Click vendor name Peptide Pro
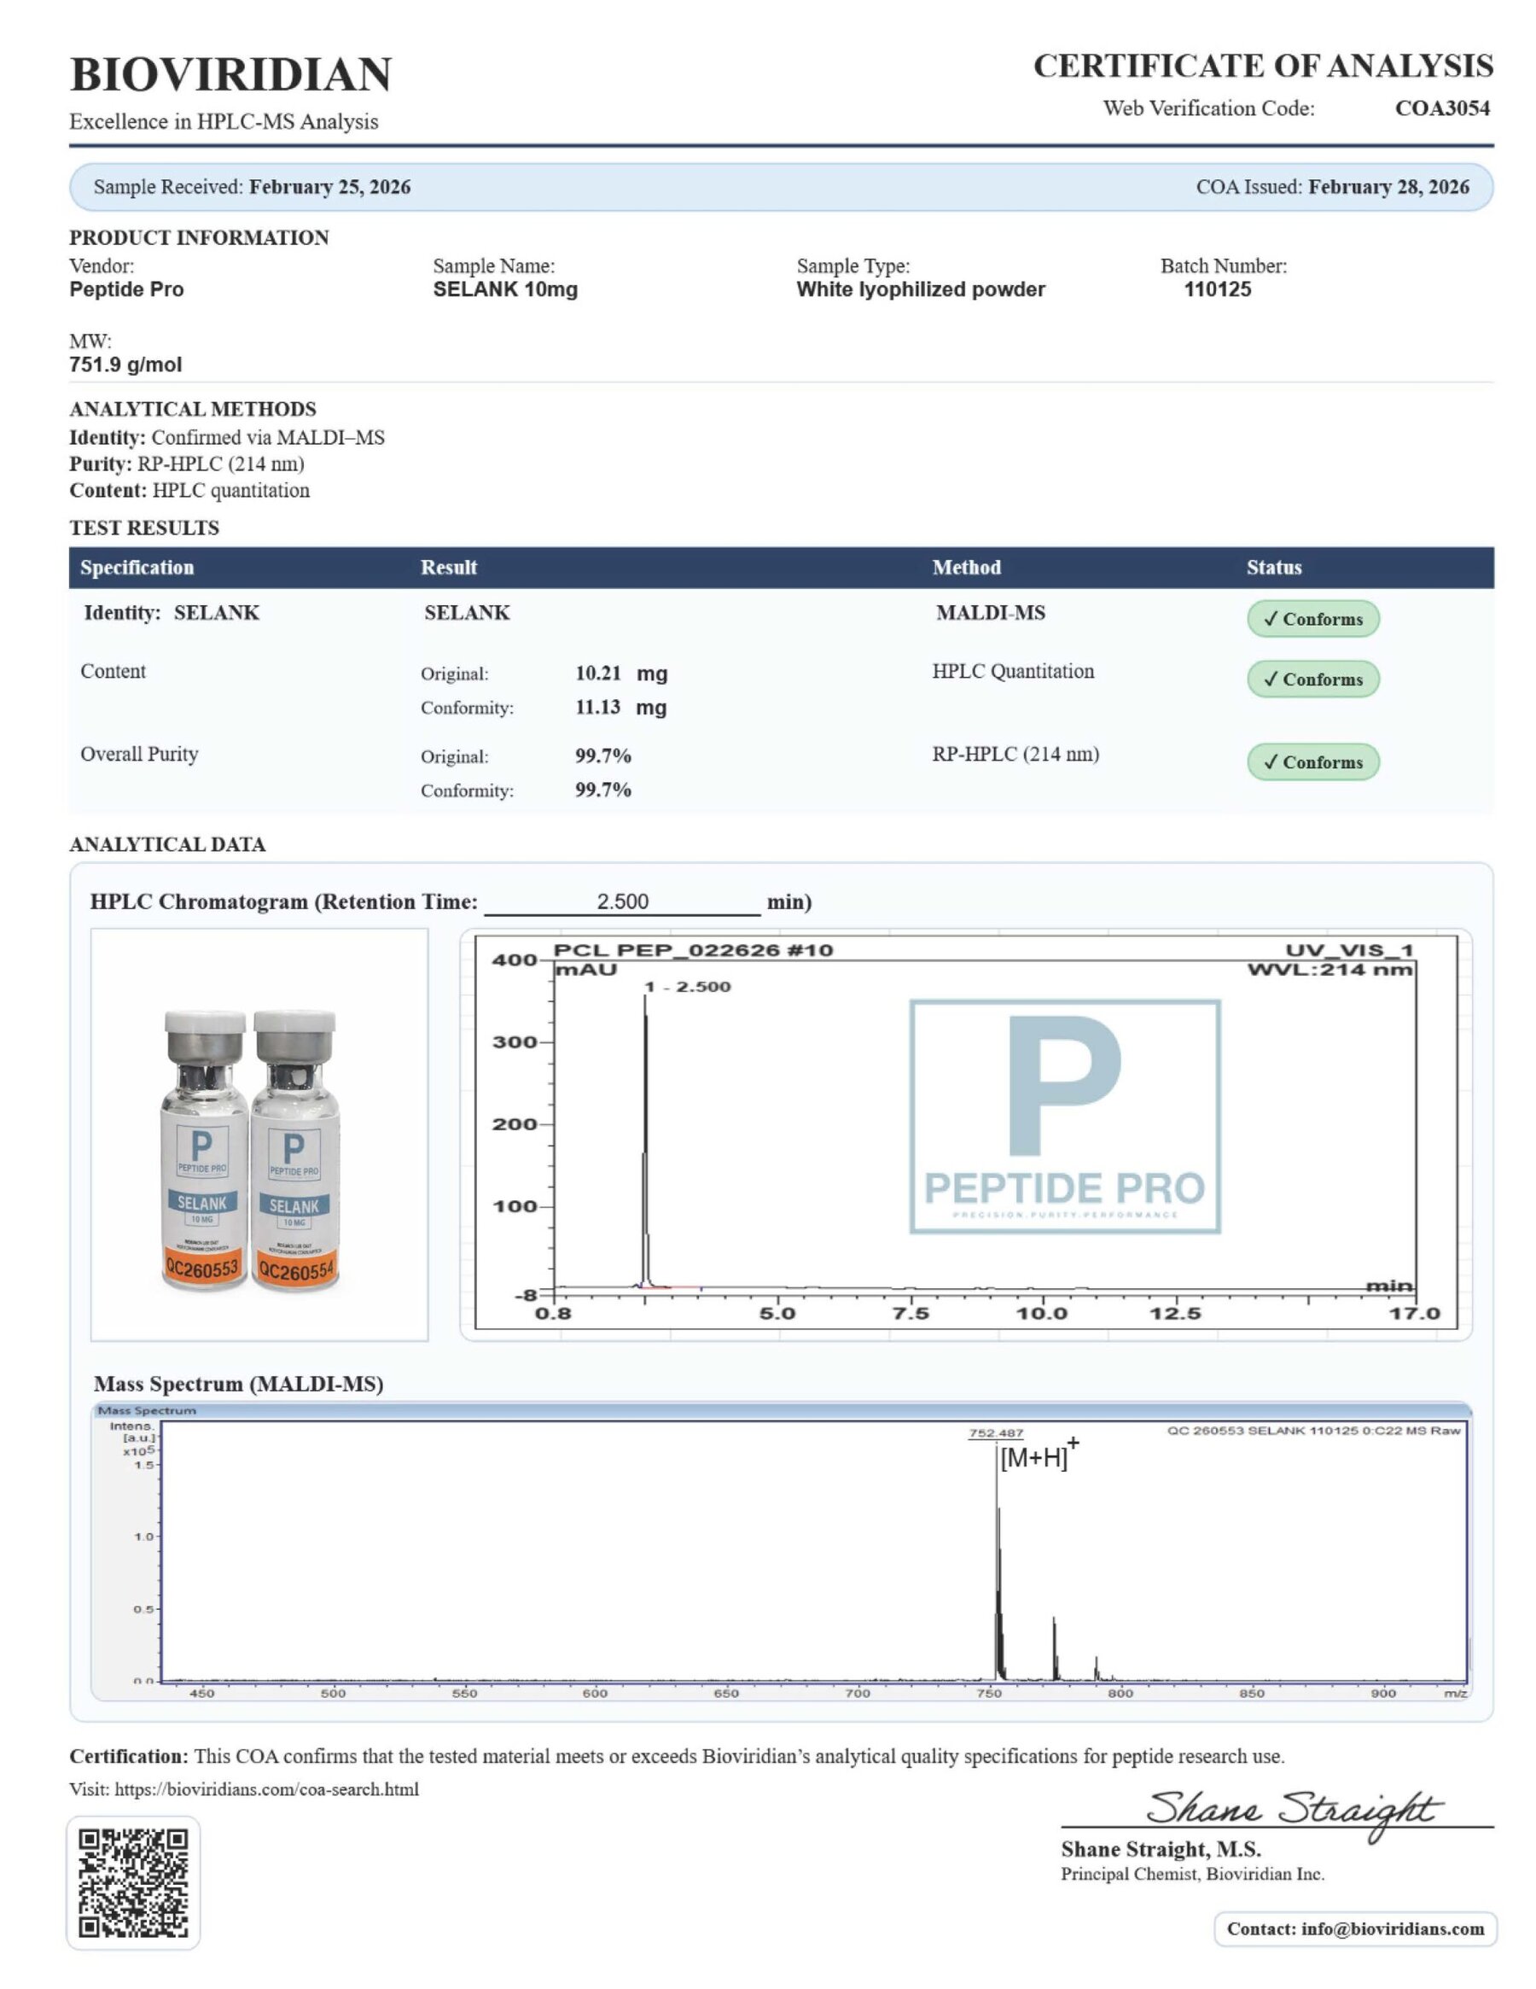1536x1989 pixels. point(126,289)
